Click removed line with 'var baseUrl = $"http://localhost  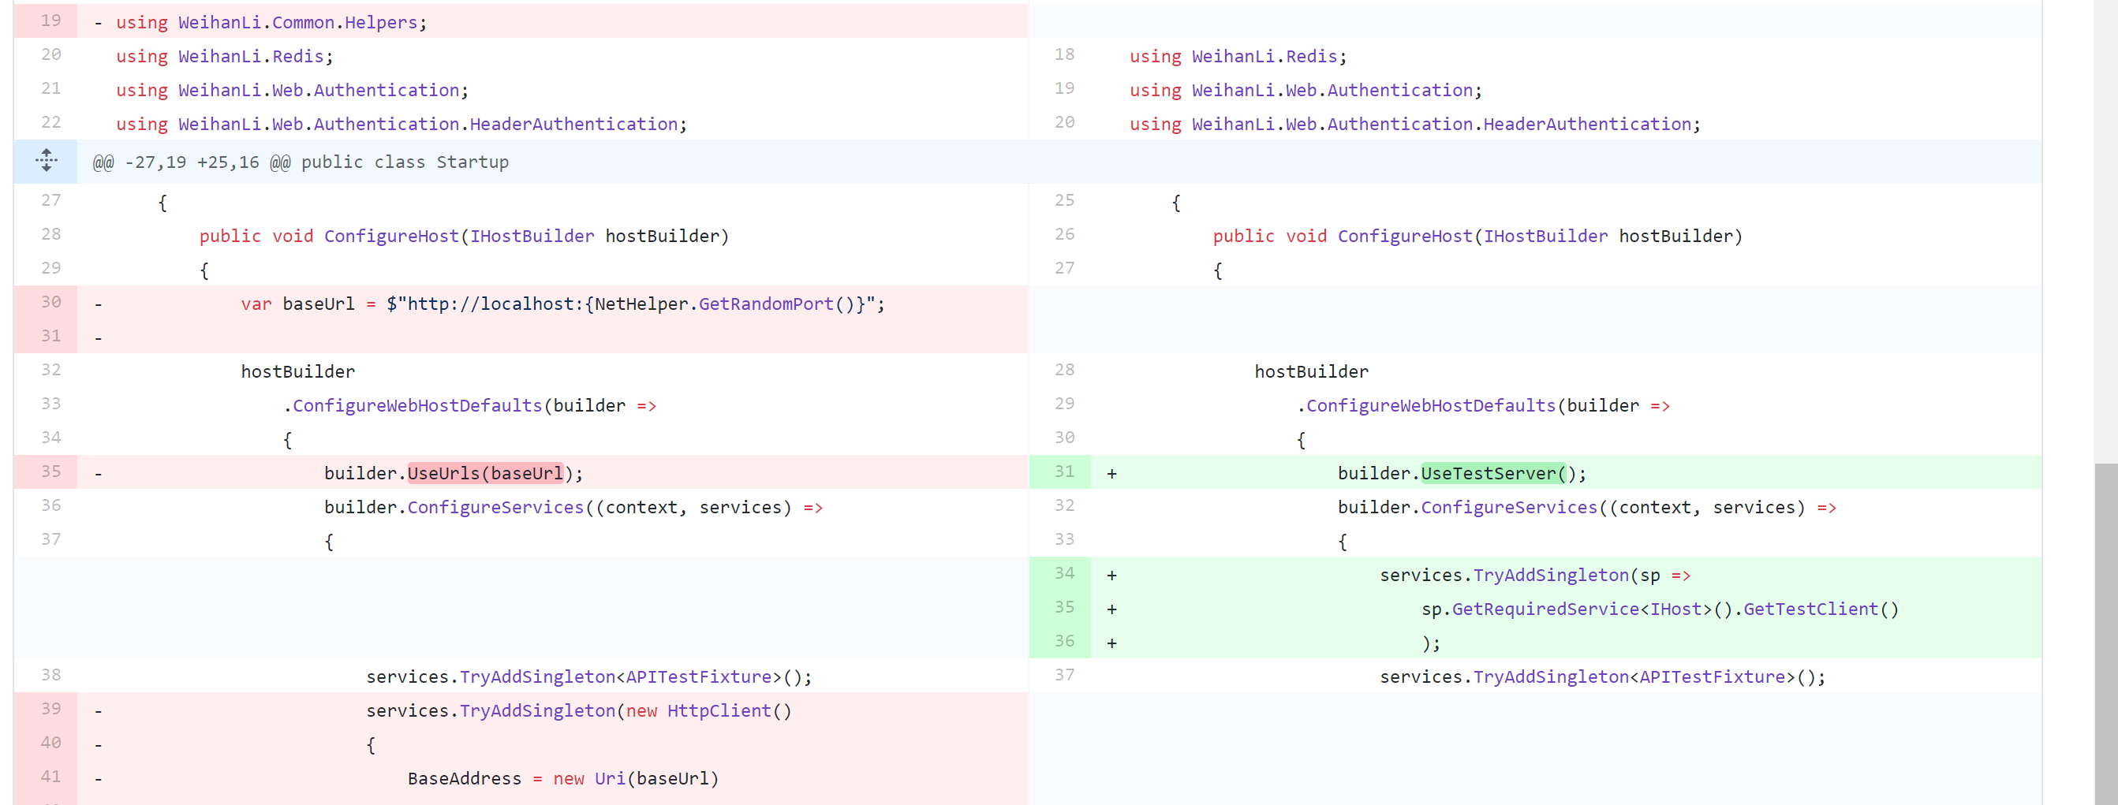562,304
